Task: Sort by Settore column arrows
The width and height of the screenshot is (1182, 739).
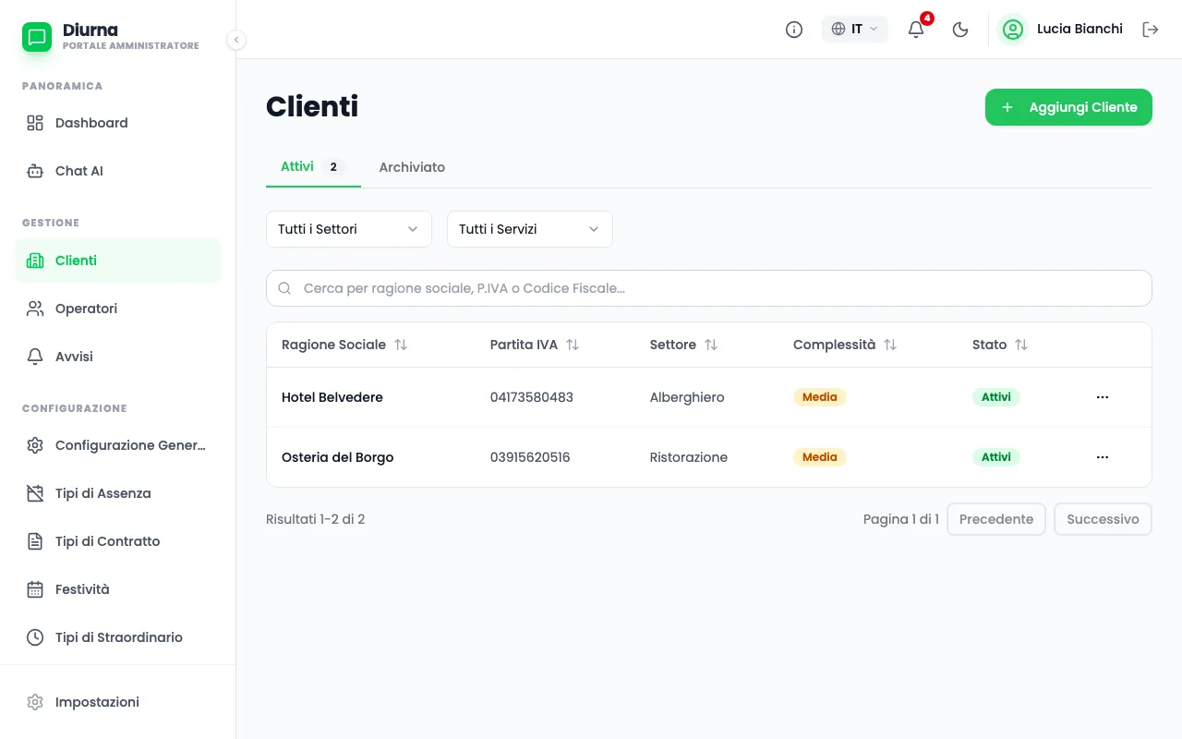Action: (711, 345)
